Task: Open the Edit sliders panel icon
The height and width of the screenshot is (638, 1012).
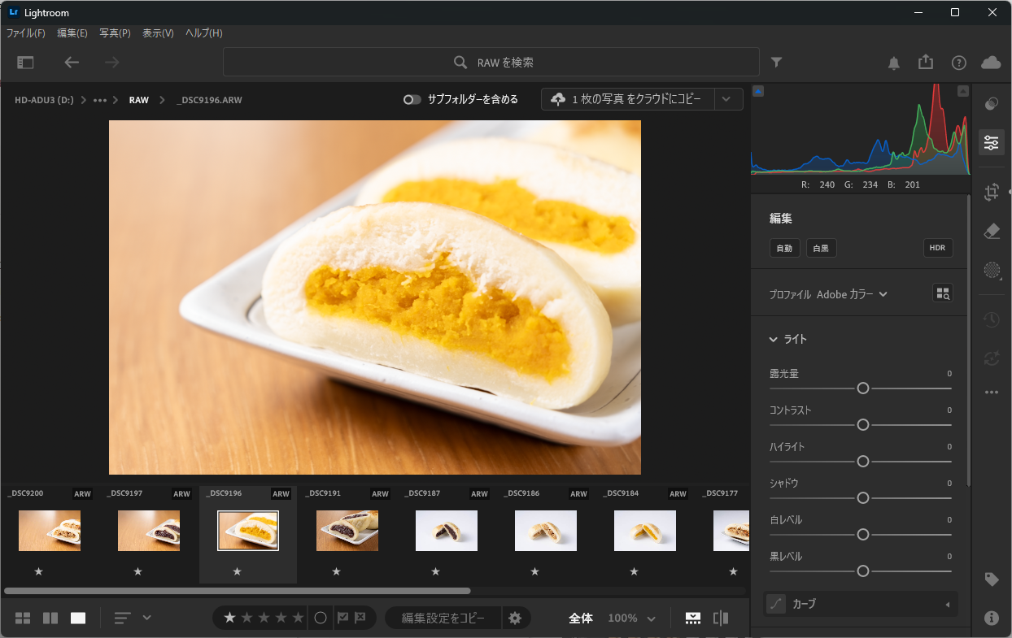Action: click(x=991, y=142)
